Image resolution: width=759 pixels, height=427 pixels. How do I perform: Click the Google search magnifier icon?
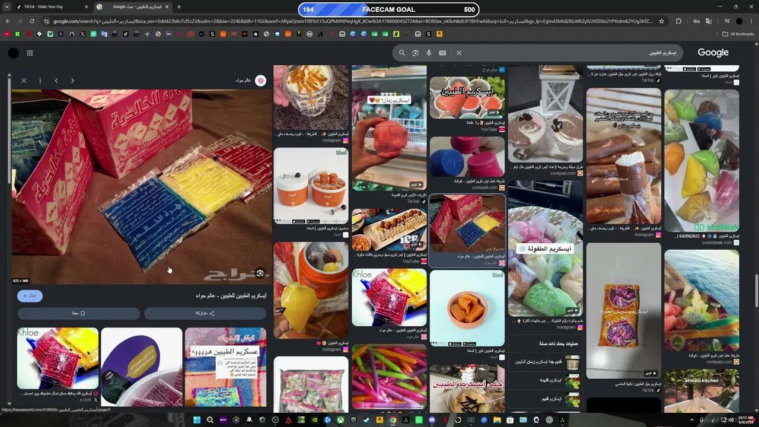[402, 53]
